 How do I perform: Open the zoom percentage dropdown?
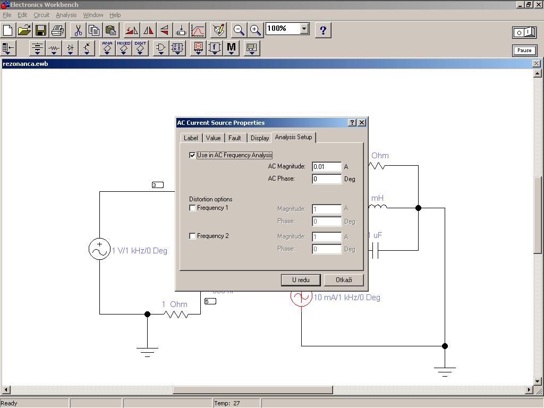click(304, 29)
